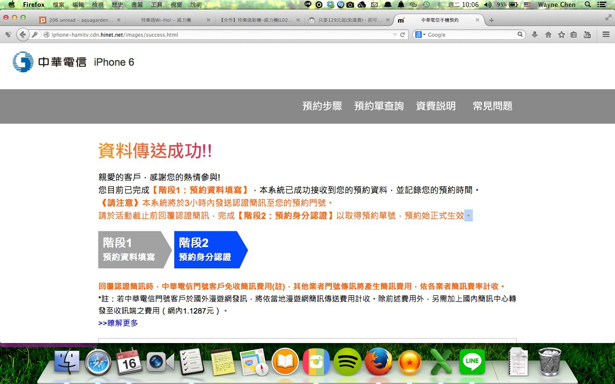Launch Maps from the dock

click(x=254, y=362)
